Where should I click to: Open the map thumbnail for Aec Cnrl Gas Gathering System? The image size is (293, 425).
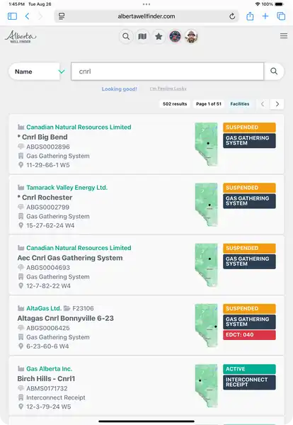207,265
